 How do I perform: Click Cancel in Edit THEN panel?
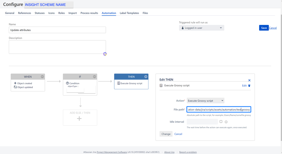pos(178,134)
